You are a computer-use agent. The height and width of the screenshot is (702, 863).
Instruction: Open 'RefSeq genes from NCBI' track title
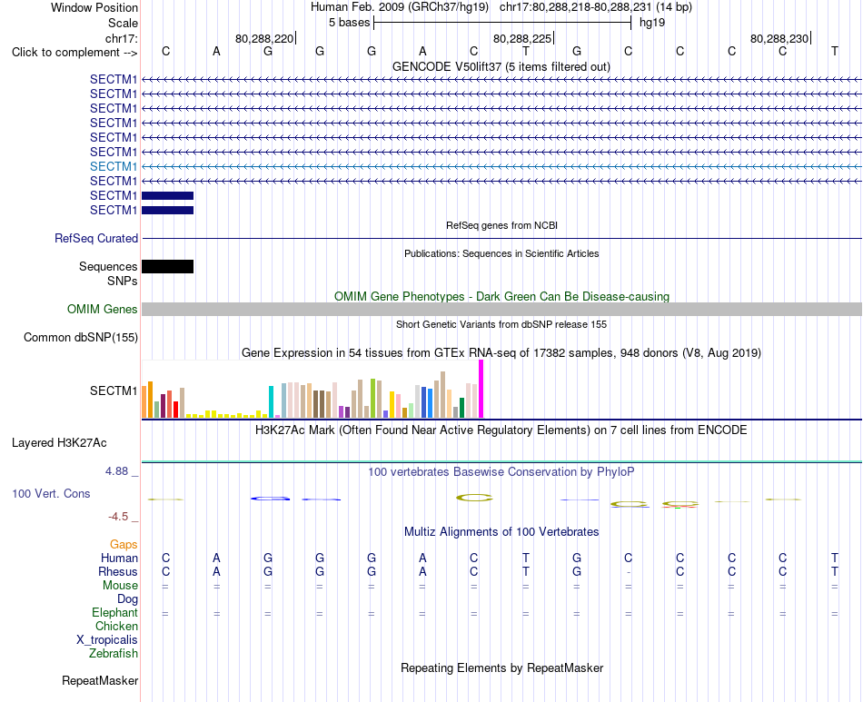(501, 225)
